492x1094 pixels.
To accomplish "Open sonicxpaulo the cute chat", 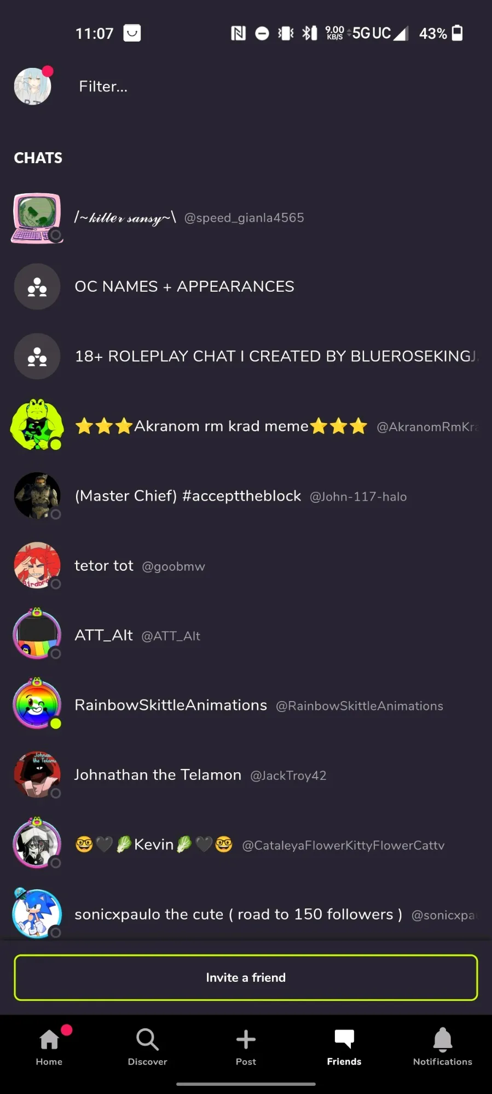I will (x=246, y=914).
